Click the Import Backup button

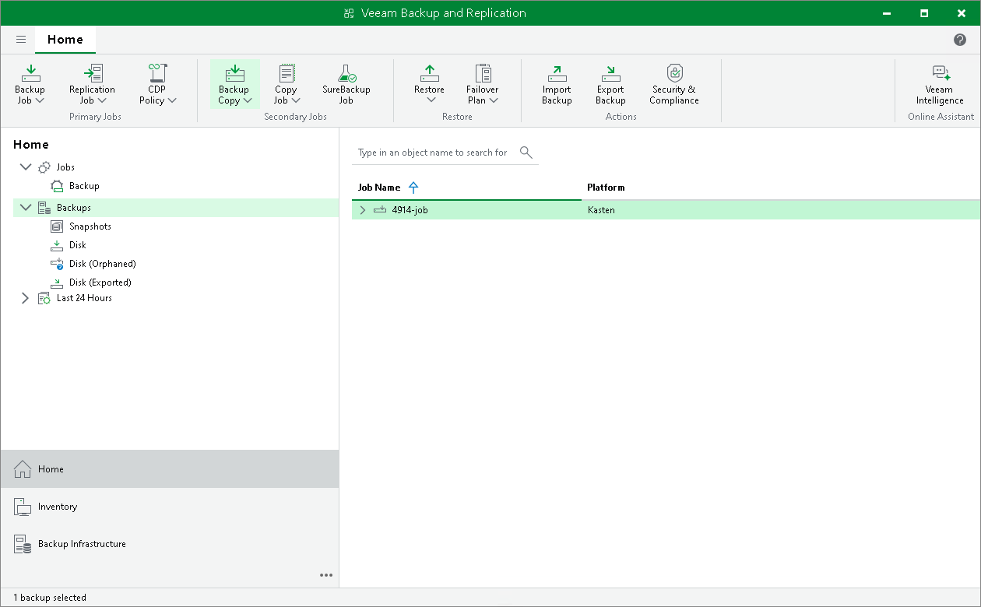coord(557,84)
